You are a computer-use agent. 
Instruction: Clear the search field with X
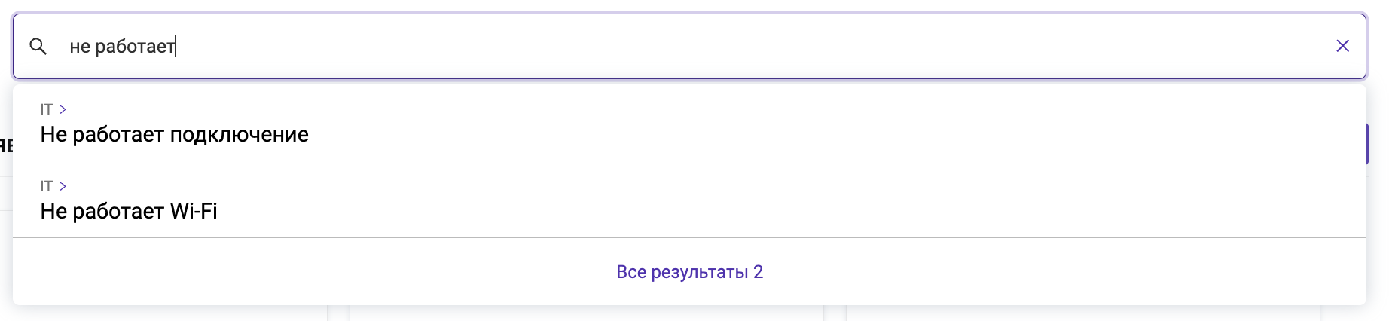[x=1342, y=47]
